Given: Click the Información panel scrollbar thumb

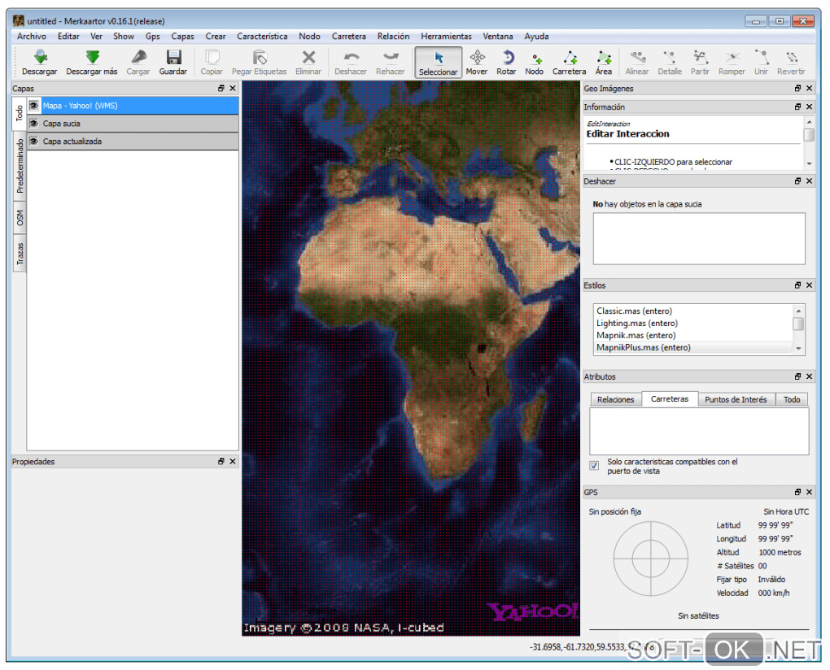Looking at the screenshot, I should [x=809, y=135].
